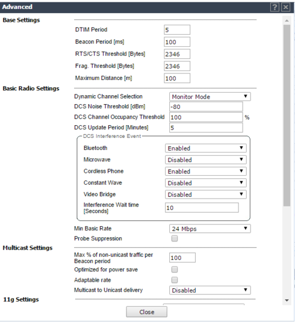Viewport: 295px width, 322px height.
Task: Open Multicast to Unicast delivery dropdown
Action: tap(210, 290)
